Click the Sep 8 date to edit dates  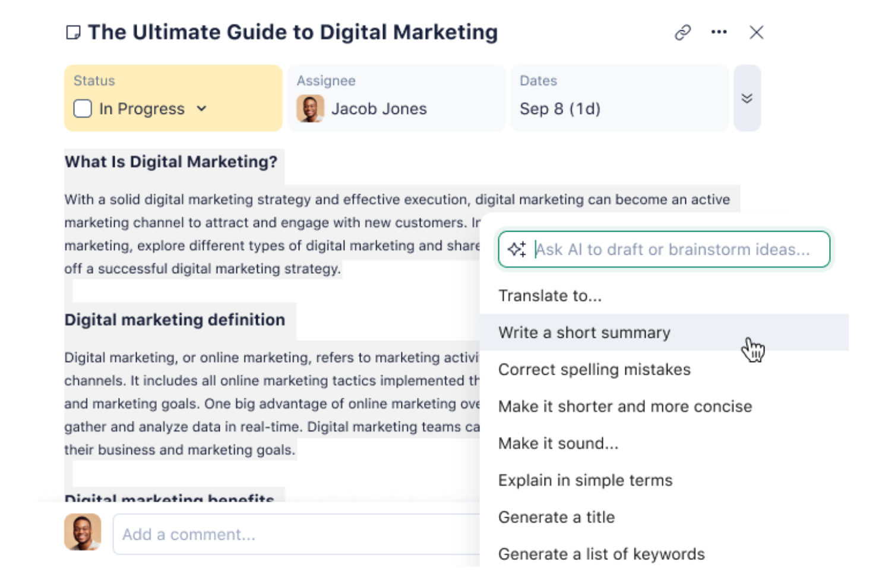[561, 109]
